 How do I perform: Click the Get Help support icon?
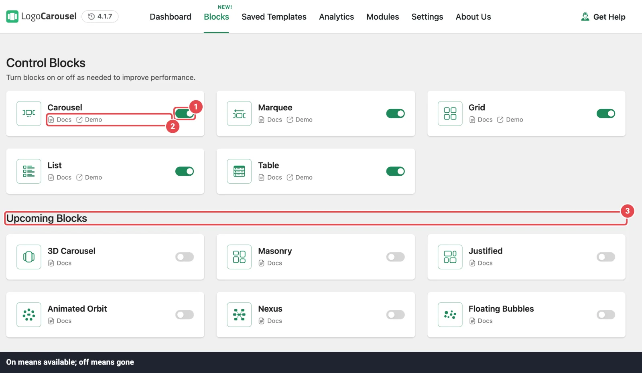coord(585,17)
